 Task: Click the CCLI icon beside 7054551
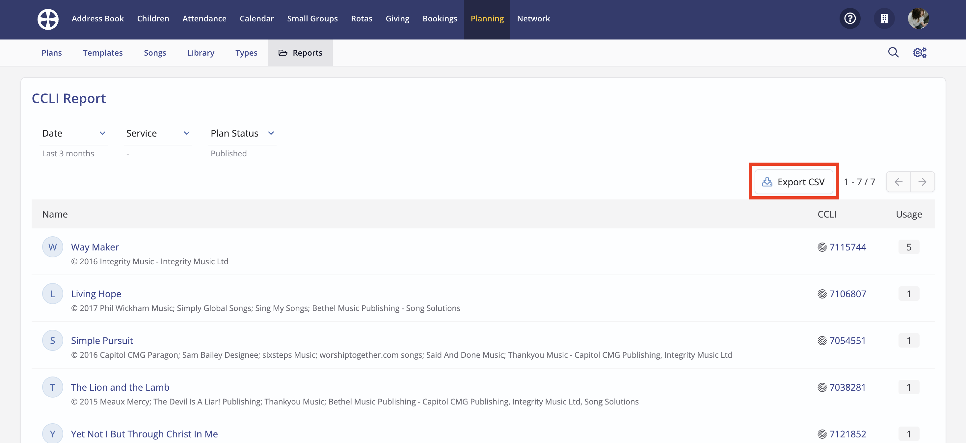coord(822,341)
